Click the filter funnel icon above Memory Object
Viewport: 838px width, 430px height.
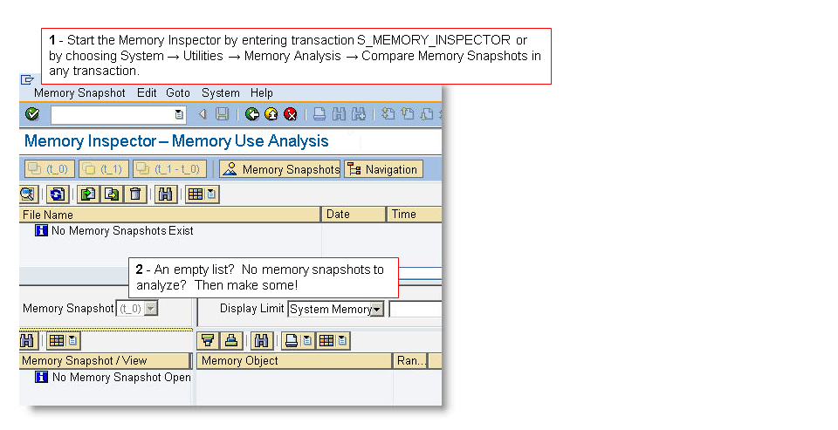click(208, 340)
